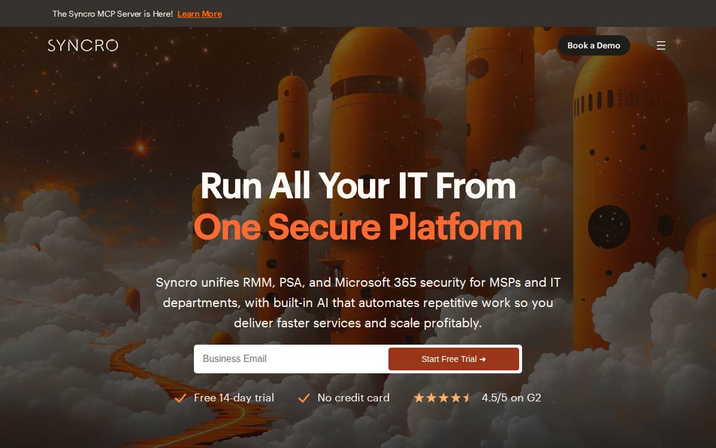
Task: Click the "4.5/5 on G2" text
Action: 511,398
